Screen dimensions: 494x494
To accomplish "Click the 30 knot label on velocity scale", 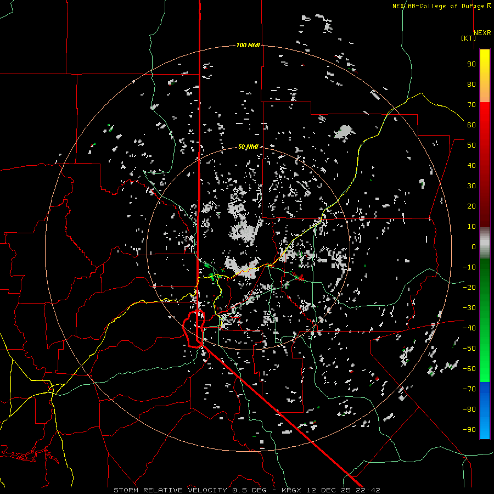I will coord(471,186).
